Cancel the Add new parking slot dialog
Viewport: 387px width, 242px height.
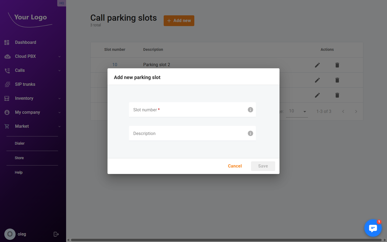(x=235, y=166)
